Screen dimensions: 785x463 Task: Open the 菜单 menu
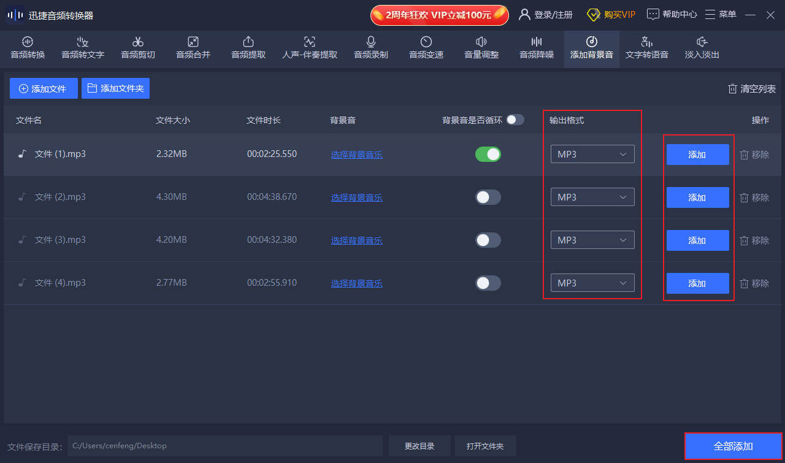pyautogui.click(x=721, y=13)
